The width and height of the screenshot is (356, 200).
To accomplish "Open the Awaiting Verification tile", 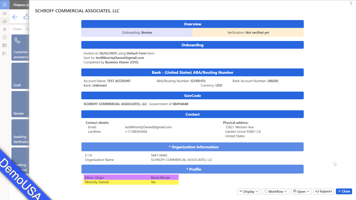I will tap(20, 132).
